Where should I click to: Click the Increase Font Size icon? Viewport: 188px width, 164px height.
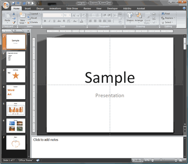74,15
